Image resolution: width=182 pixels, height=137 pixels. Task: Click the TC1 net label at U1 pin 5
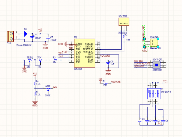click(x=60, y=53)
